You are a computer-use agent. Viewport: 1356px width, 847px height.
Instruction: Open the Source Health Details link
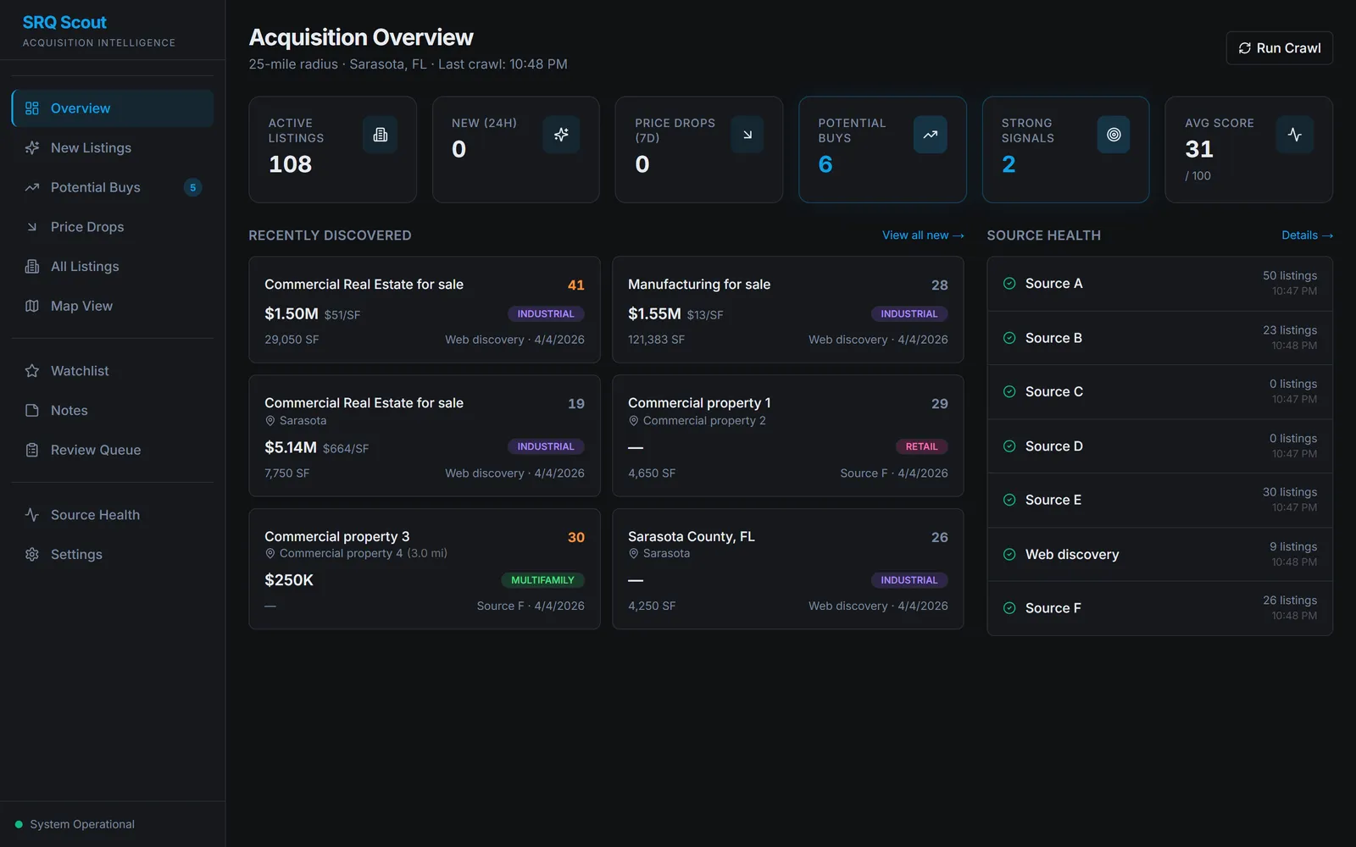click(x=1307, y=235)
